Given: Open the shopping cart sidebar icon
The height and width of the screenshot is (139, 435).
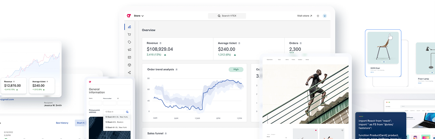Looking at the screenshot, I should pyautogui.click(x=129, y=35).
